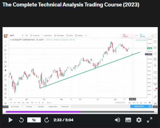Select the ruler measure tool
Viewport: 160px width, 128px height.
pyautogui.click(x=6, y=75)
